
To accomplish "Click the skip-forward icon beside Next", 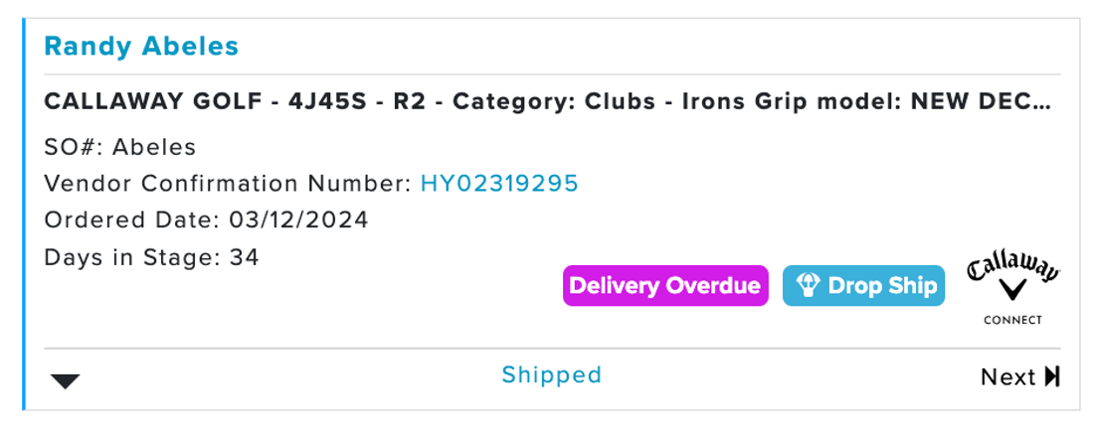I will pos(1052,377).
